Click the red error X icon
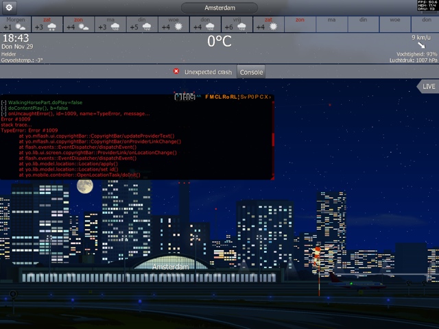Screen dimensions: 439x329 [x=176, y=71]
